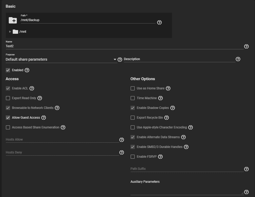The image size is (255, 197).
Task: Click the Hosts Allow input field
Action: (62, 140)
